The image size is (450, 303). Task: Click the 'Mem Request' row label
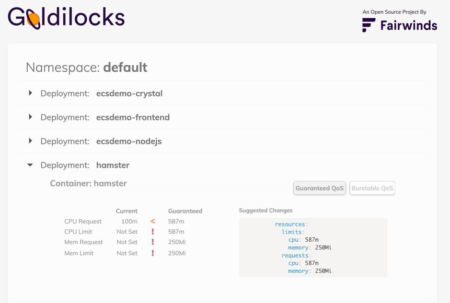coord(83,242)
